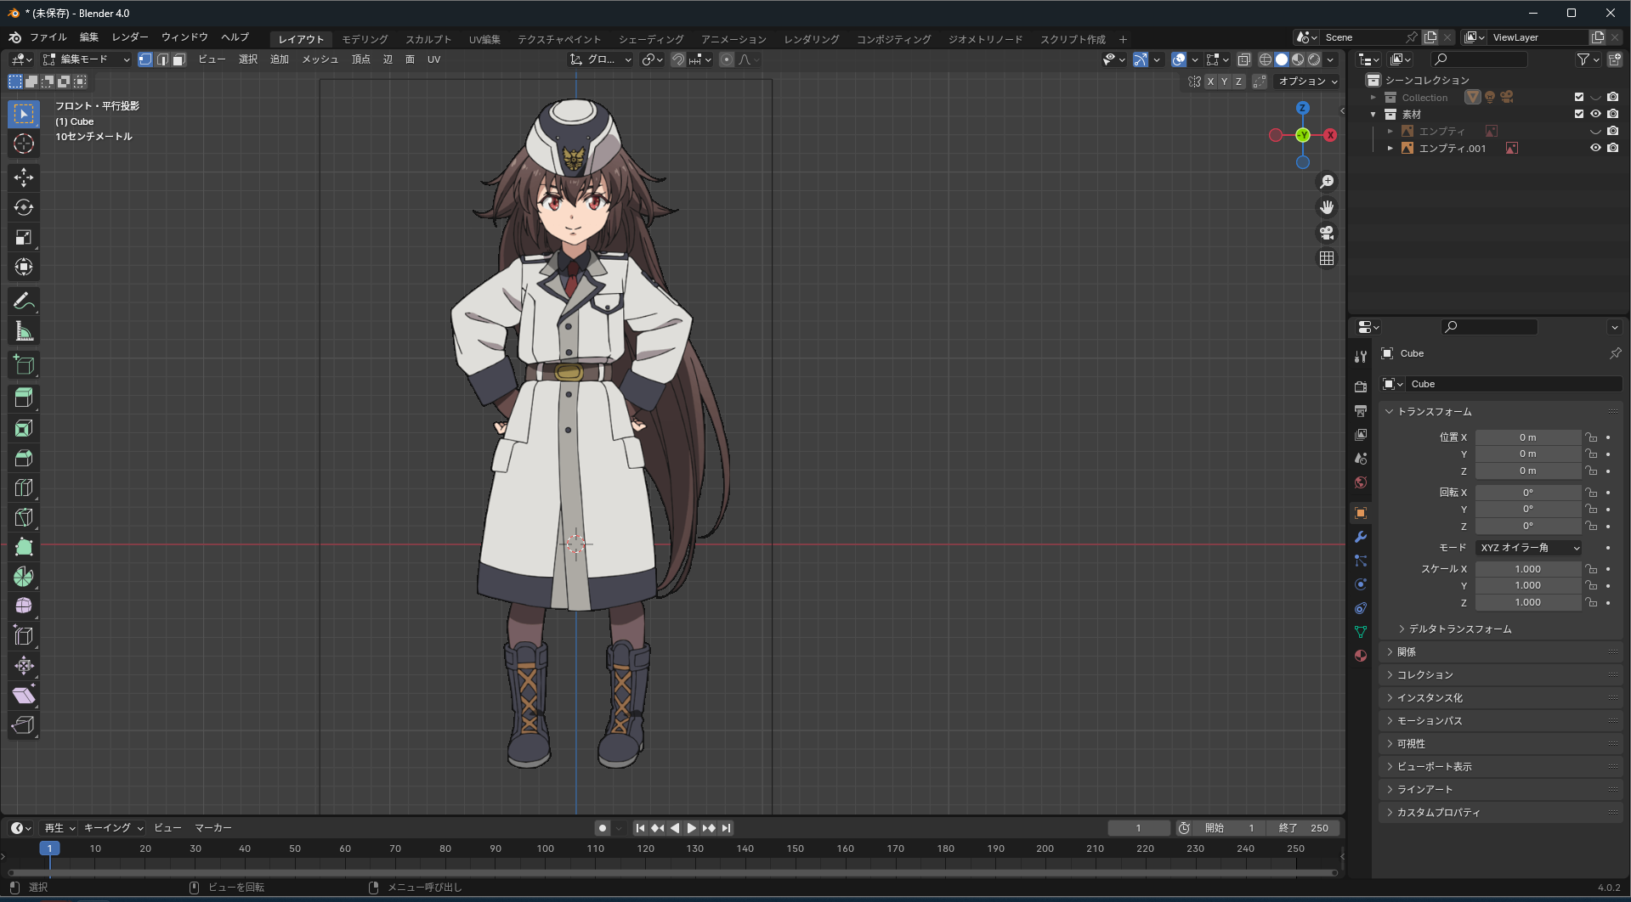Select the Transform tool
This screenshot has height=902, width=1631.
(24, 267)
